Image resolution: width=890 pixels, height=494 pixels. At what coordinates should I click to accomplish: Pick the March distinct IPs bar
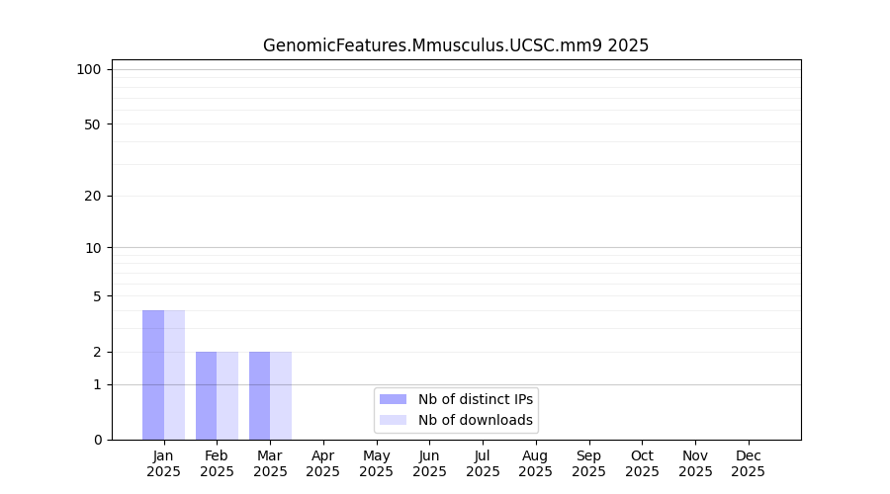click(x=259, y=395)
